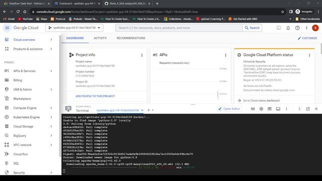Click Cloud Shell session info monitor icon
The image size is (322, 181).
click(x=278, y=109)
